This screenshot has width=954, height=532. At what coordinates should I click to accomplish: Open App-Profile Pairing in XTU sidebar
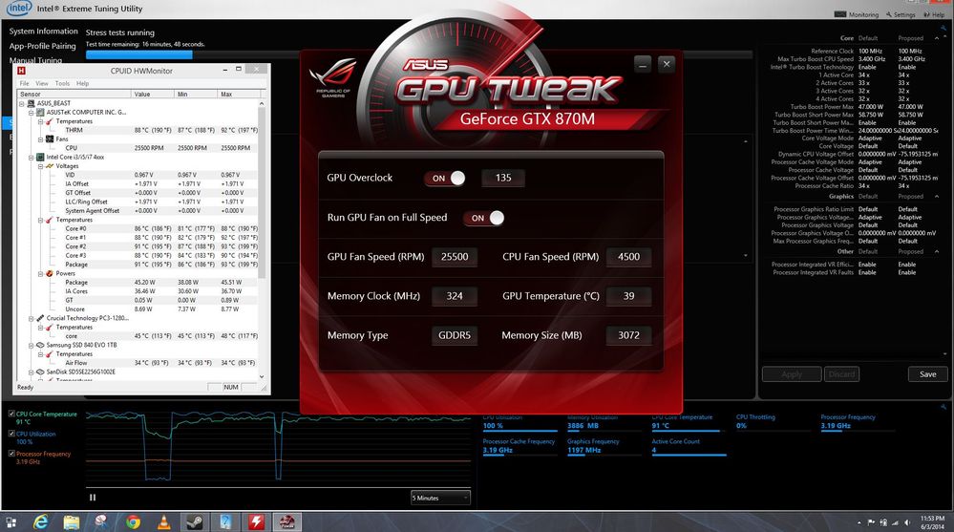point(43,46)
